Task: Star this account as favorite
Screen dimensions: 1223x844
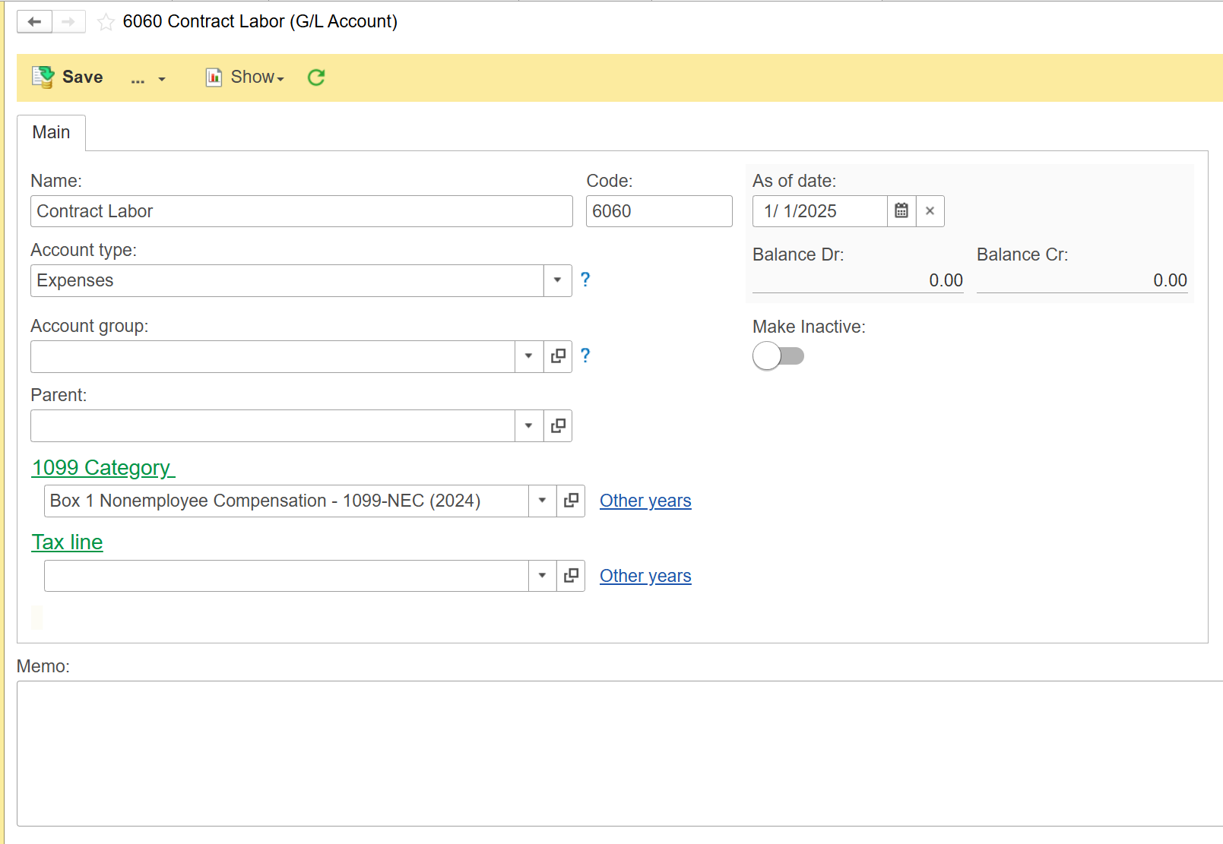Action: (106, 22)
